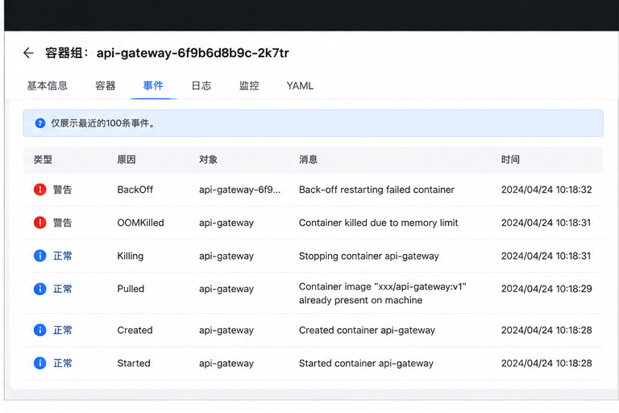
Task: Click the 对象 column header
Action: pyautogui.click(x=209, y=160)
